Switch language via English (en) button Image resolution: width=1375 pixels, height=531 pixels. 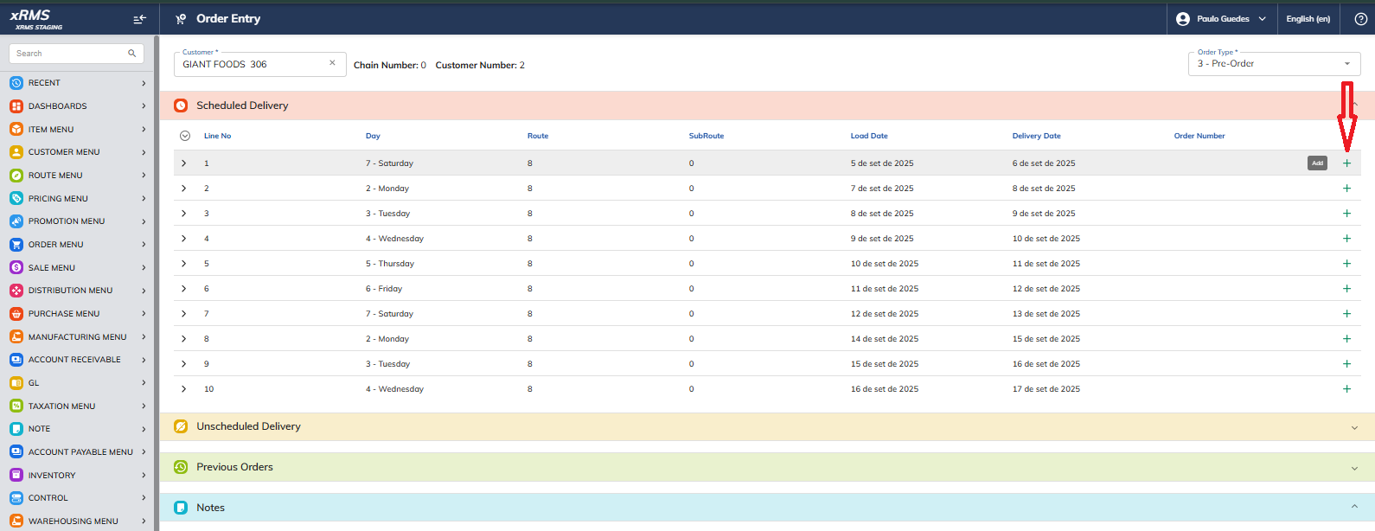(x=1308, y=19)
